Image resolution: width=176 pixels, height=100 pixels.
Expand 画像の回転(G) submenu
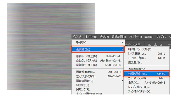tap(98, 81)
